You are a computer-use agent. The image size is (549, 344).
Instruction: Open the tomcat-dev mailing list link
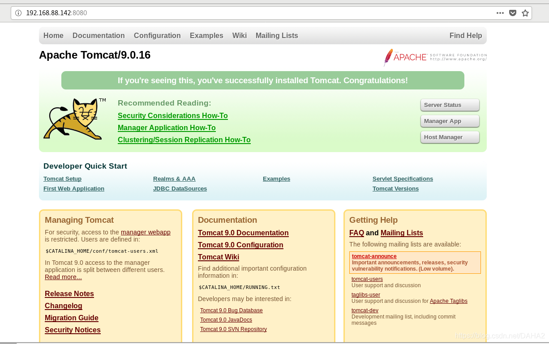pos(365,310)
